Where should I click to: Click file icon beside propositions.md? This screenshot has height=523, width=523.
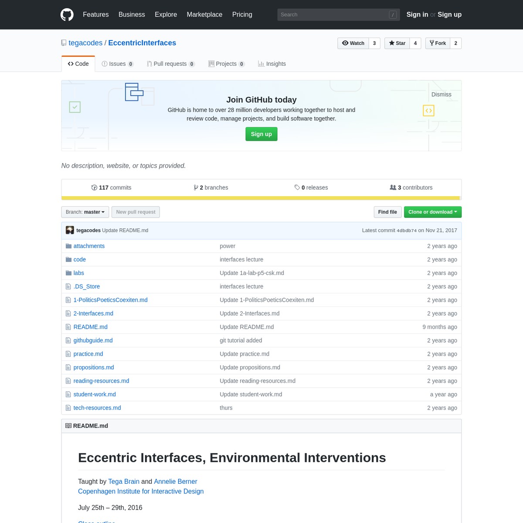68,367
